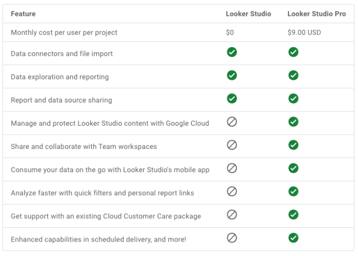Select the Looker Studio column header

click(248, 14)
